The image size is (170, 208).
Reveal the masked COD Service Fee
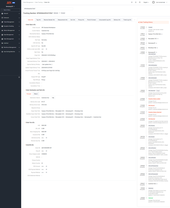tap(47, 138)
